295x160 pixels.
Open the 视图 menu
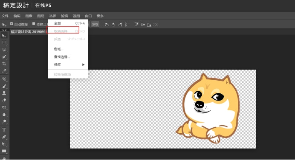coord(76,16)
